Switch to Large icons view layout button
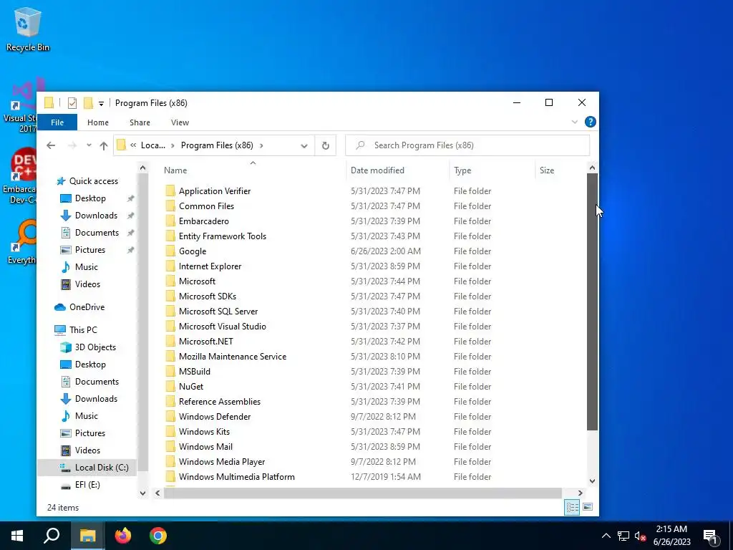 [588, 508]
